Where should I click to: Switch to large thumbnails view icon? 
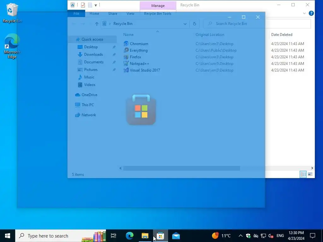pos(310,175)
